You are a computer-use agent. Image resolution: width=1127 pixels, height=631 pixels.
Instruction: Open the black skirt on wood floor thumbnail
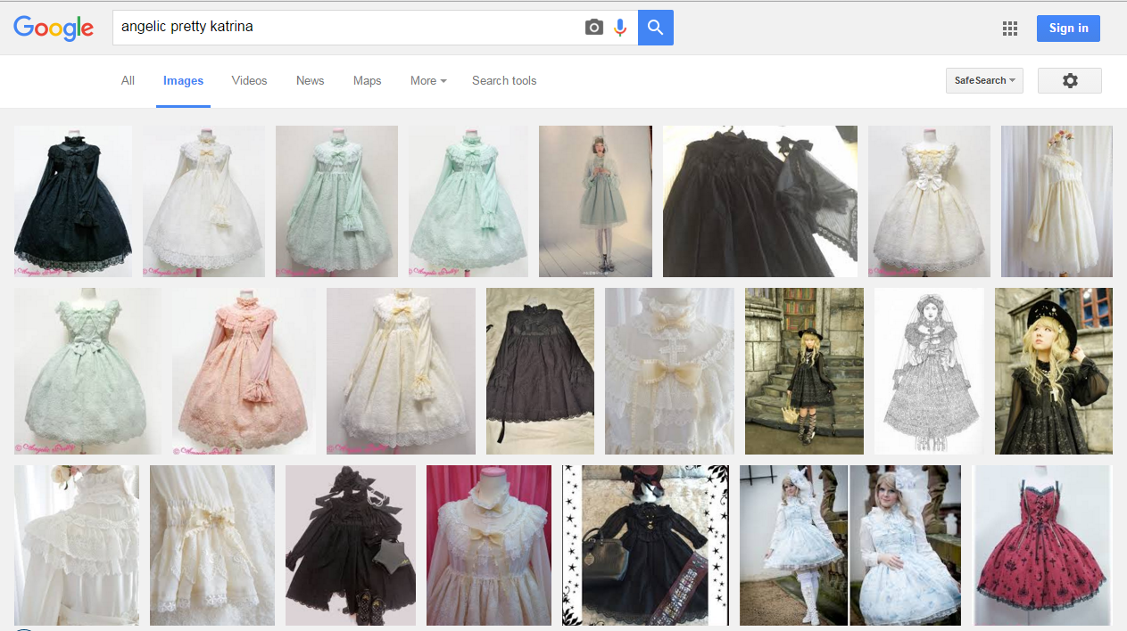tap(540, 371)
